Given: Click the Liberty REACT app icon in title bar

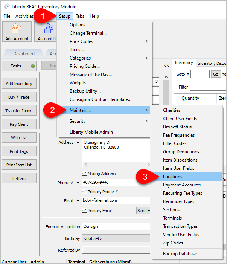Looking at the screenshot, I should coord(7,6).
